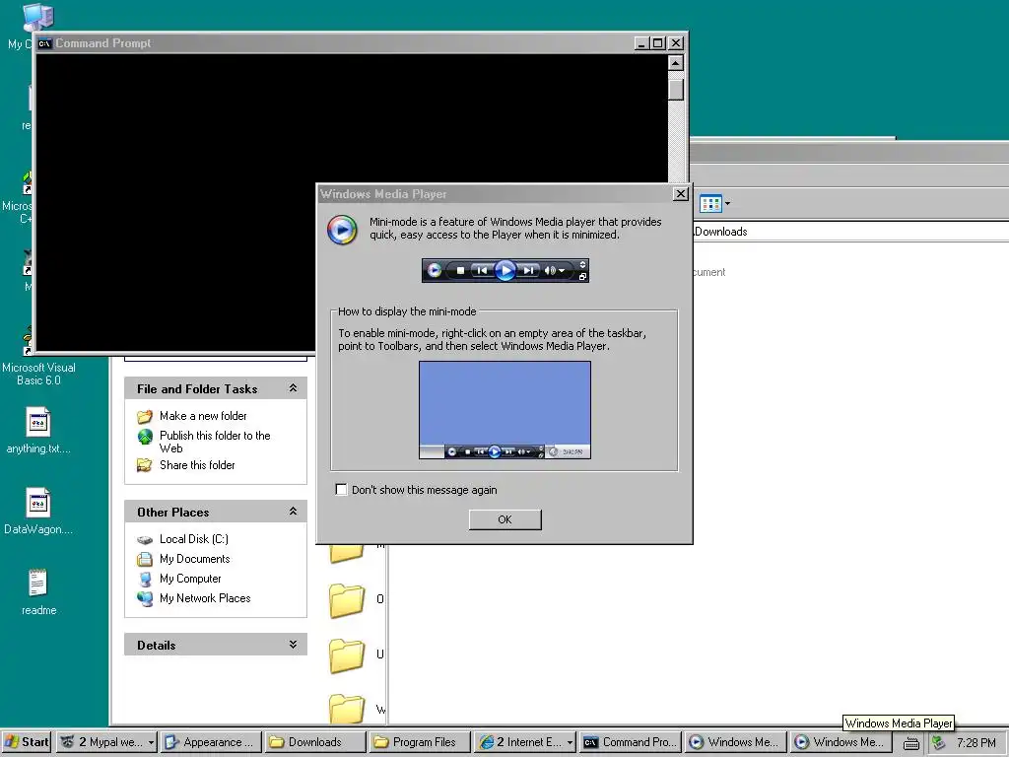
Task: Select the folder icon labeled W
Action: [x=347, y=708]
